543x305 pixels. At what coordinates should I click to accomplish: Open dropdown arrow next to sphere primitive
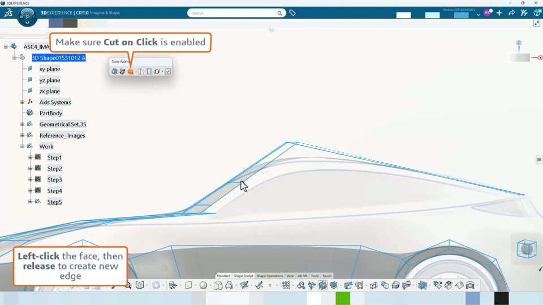coord(210,286)
